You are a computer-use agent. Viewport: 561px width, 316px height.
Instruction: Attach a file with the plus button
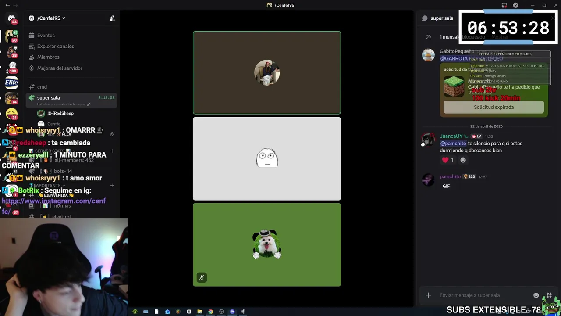[x=428, y=295]
